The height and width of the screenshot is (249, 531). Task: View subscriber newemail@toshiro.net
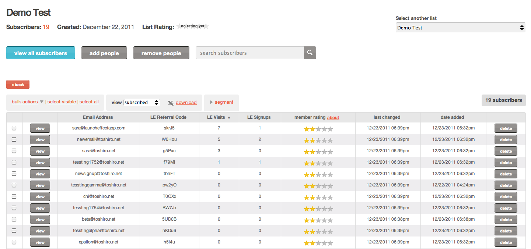[40, 140]
